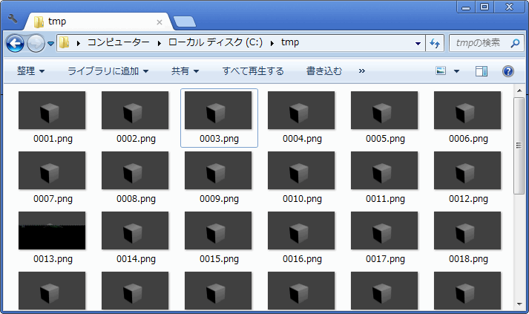Select thumbnail 0006.png
529x314 pixels.
point(467,110)
